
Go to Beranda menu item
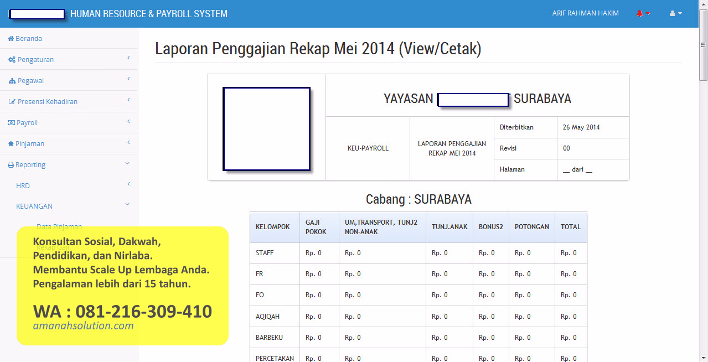click(69, 39)
